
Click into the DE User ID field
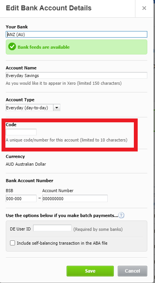[x=52, y=228]
